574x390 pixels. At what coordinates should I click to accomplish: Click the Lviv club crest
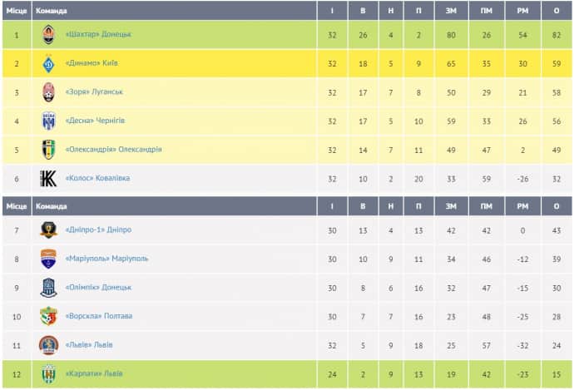[x=48, y=344]
